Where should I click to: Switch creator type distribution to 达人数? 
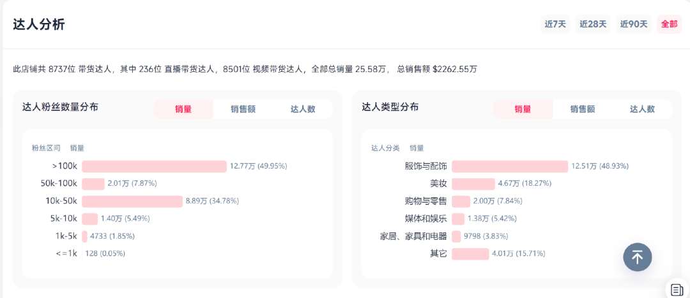[x=642, y=109]
